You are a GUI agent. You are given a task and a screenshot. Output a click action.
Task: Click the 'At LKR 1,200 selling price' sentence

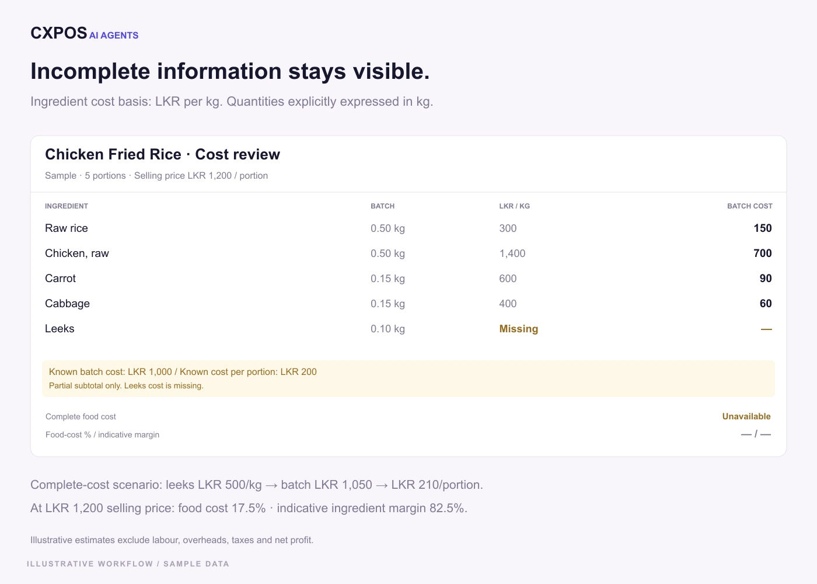(x=249, y=509)
